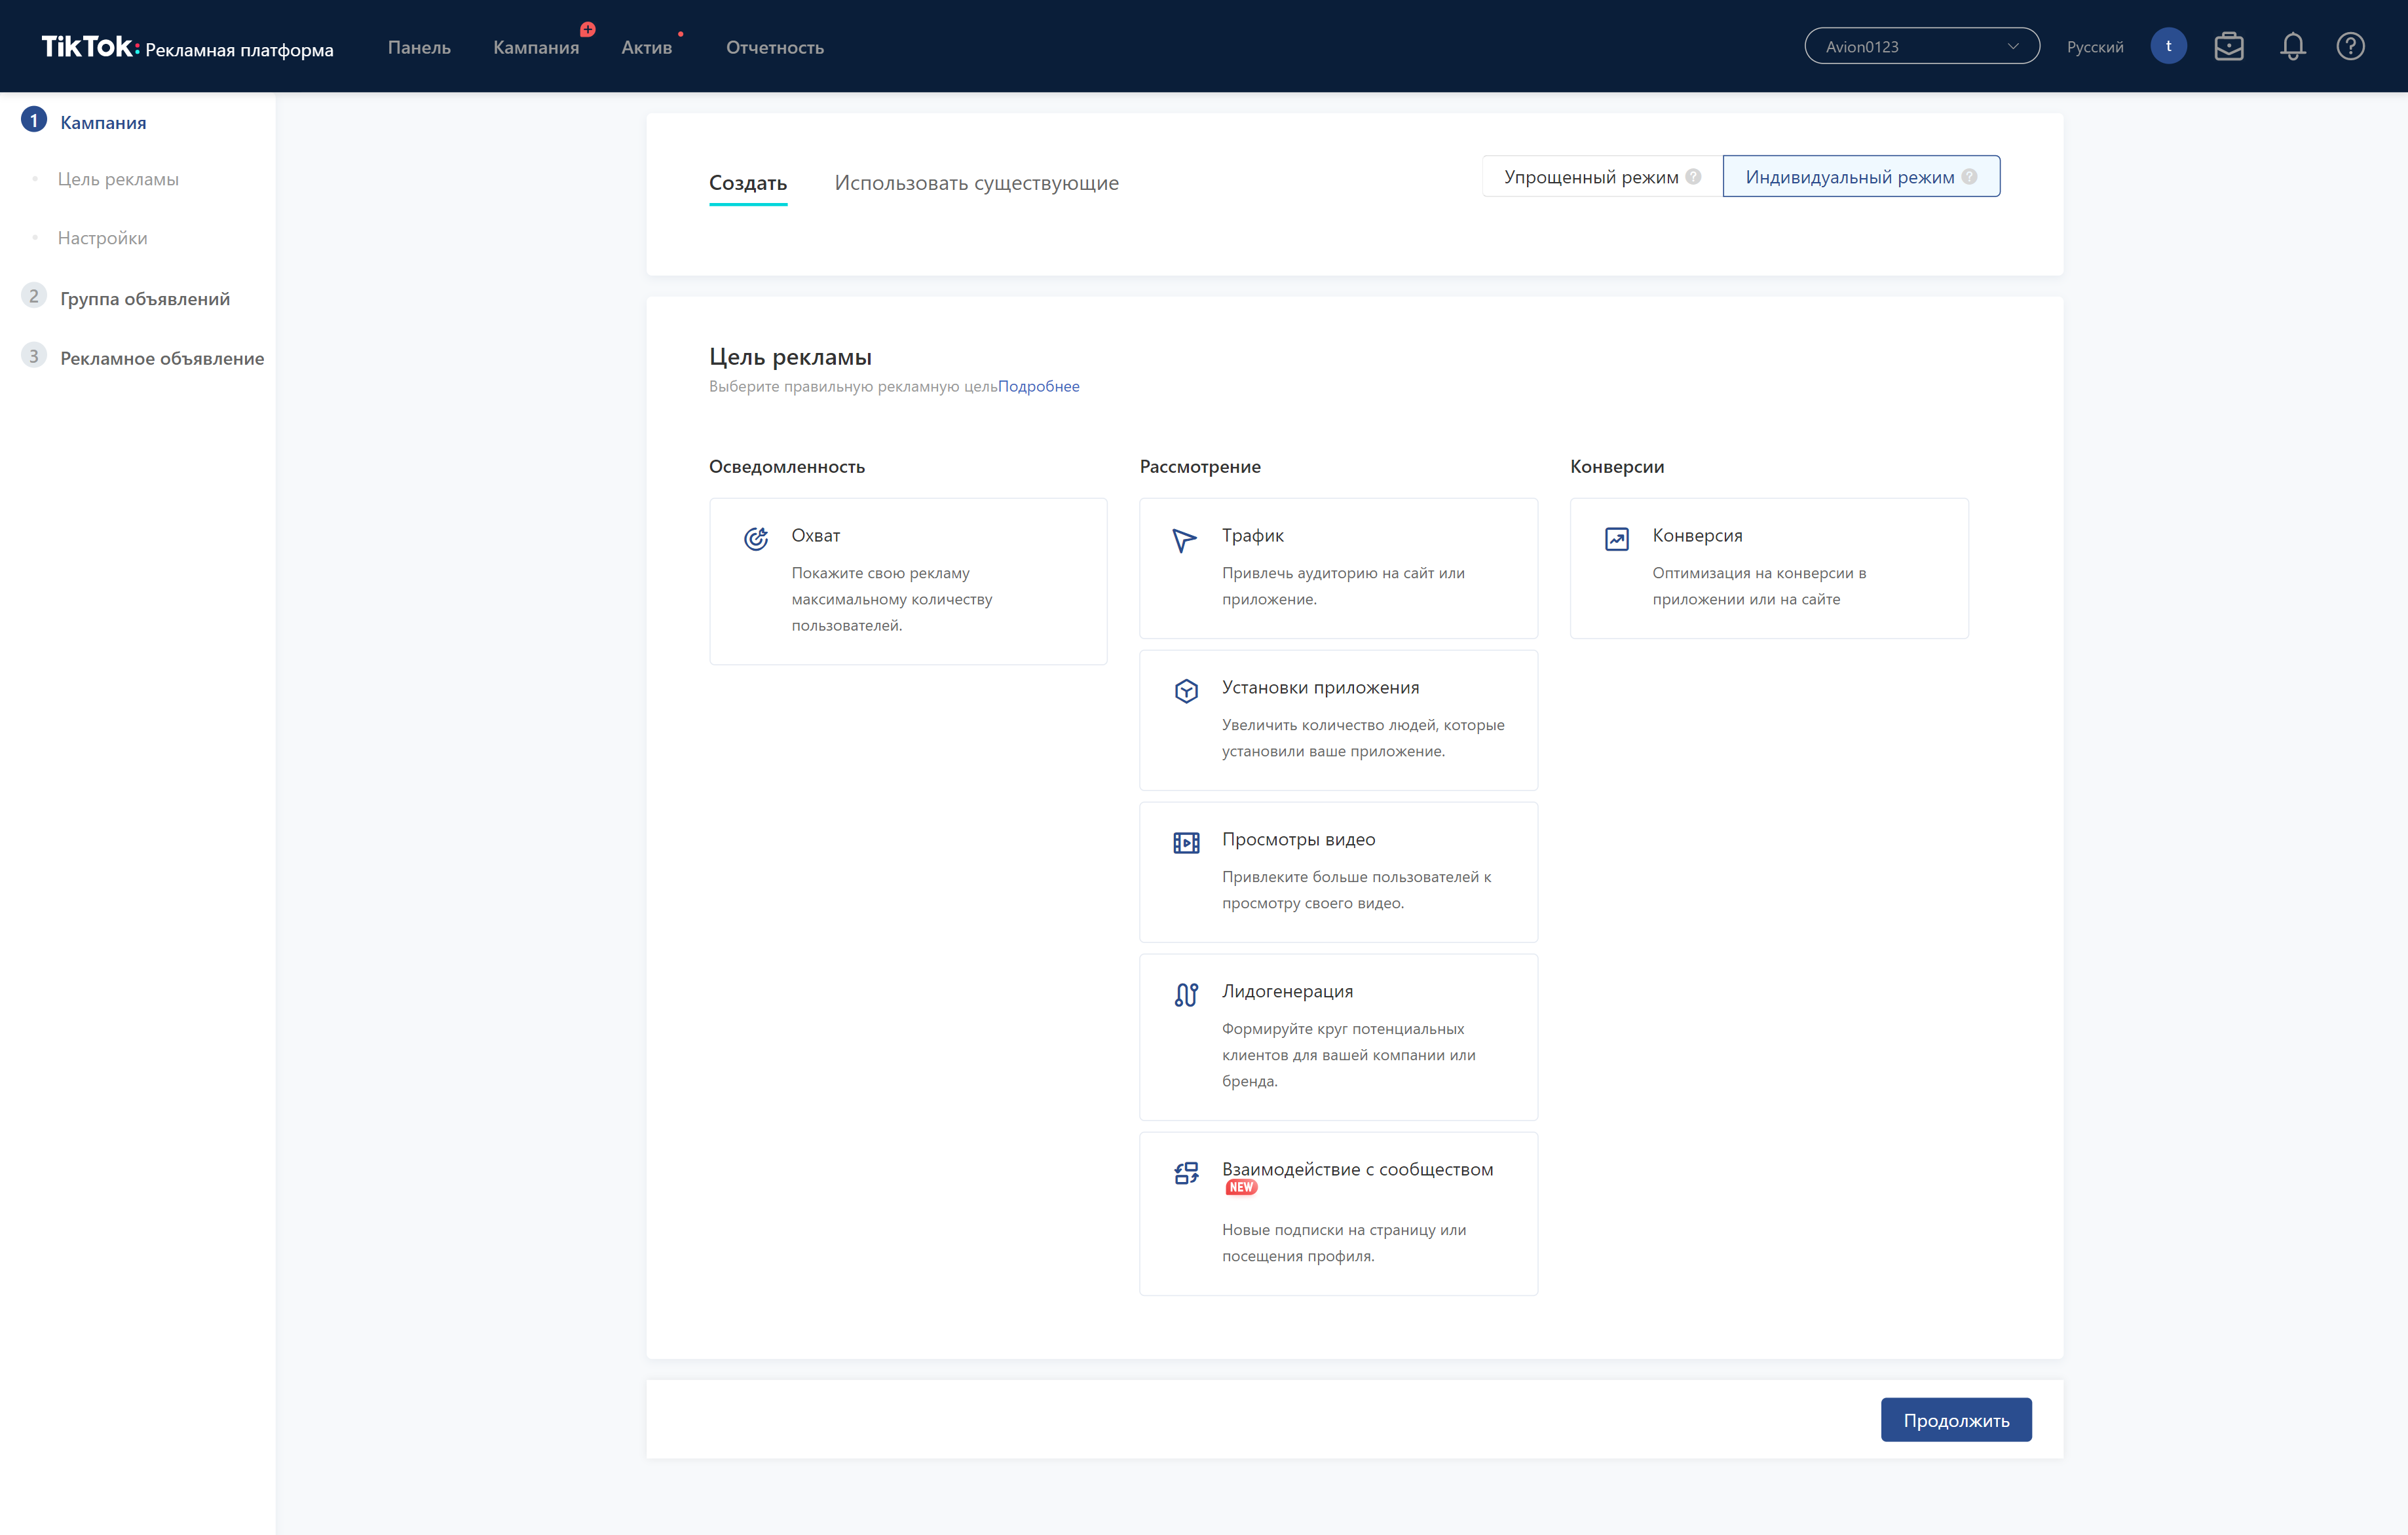The image size is (2408, 1535).
Task: Click the Трафик cursor icon
Action: pyautogui.click(x=1184, y=540)
